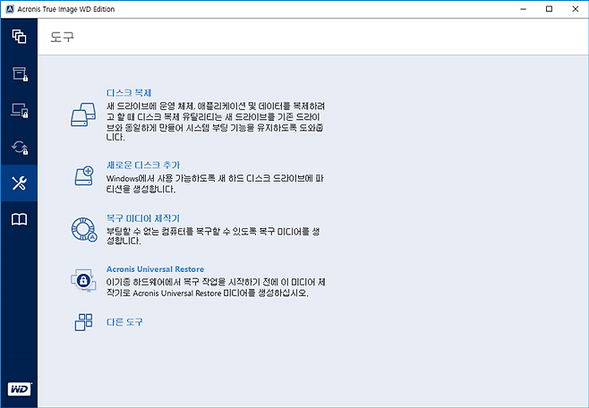This screenshot has width=589, height=408.
Task: Click the other tools squares icon
Action: [83, 322]
